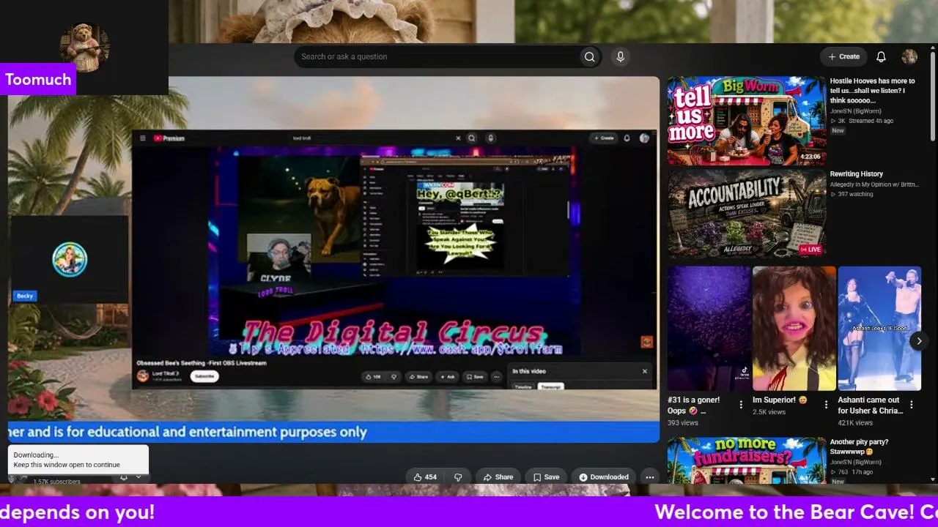Click the Subscribe button inside the embedded video
The height and width of the screenshot is (527, 938).
pos(204,376)
